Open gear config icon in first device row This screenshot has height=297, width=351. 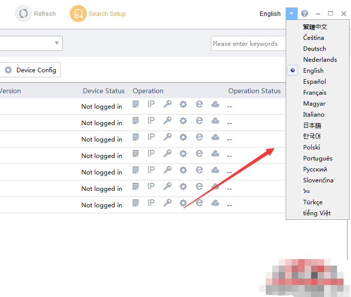pyautogui.click(x=183, y=104)
